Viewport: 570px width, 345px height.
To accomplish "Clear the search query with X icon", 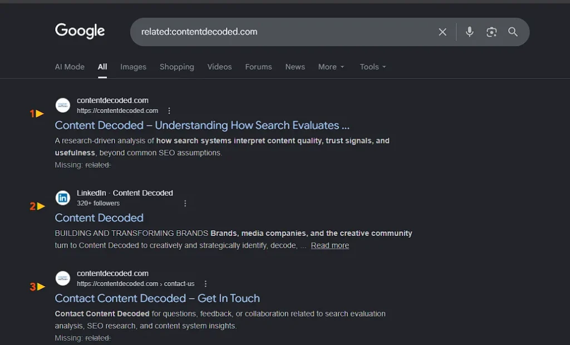I will click(443, 32).
